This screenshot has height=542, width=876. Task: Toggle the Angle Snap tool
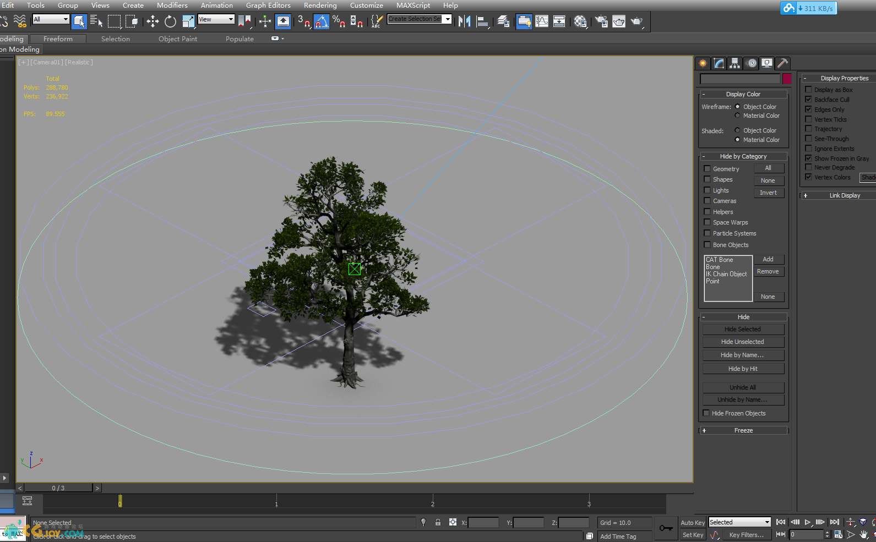pyautogui.click(x=322, y=21)
